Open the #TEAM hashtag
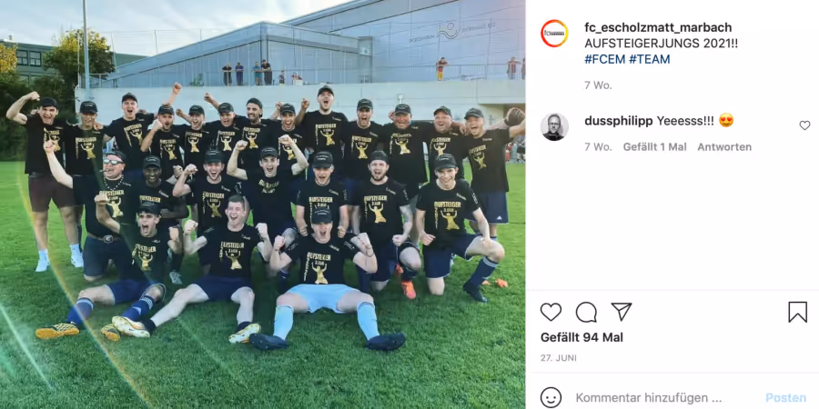819x409 pixels. point(649,59)
